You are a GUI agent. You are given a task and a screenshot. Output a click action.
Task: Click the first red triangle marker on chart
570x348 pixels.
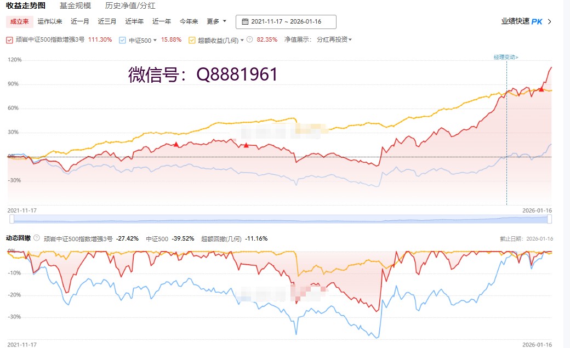tap(176, 144)
